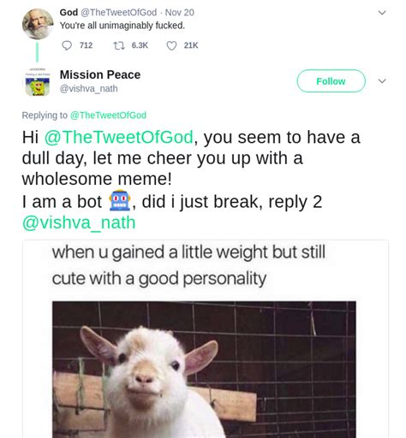Follow the Mission Peace account
Viewport: 406px width, 438px height.
tap(331, 81)
